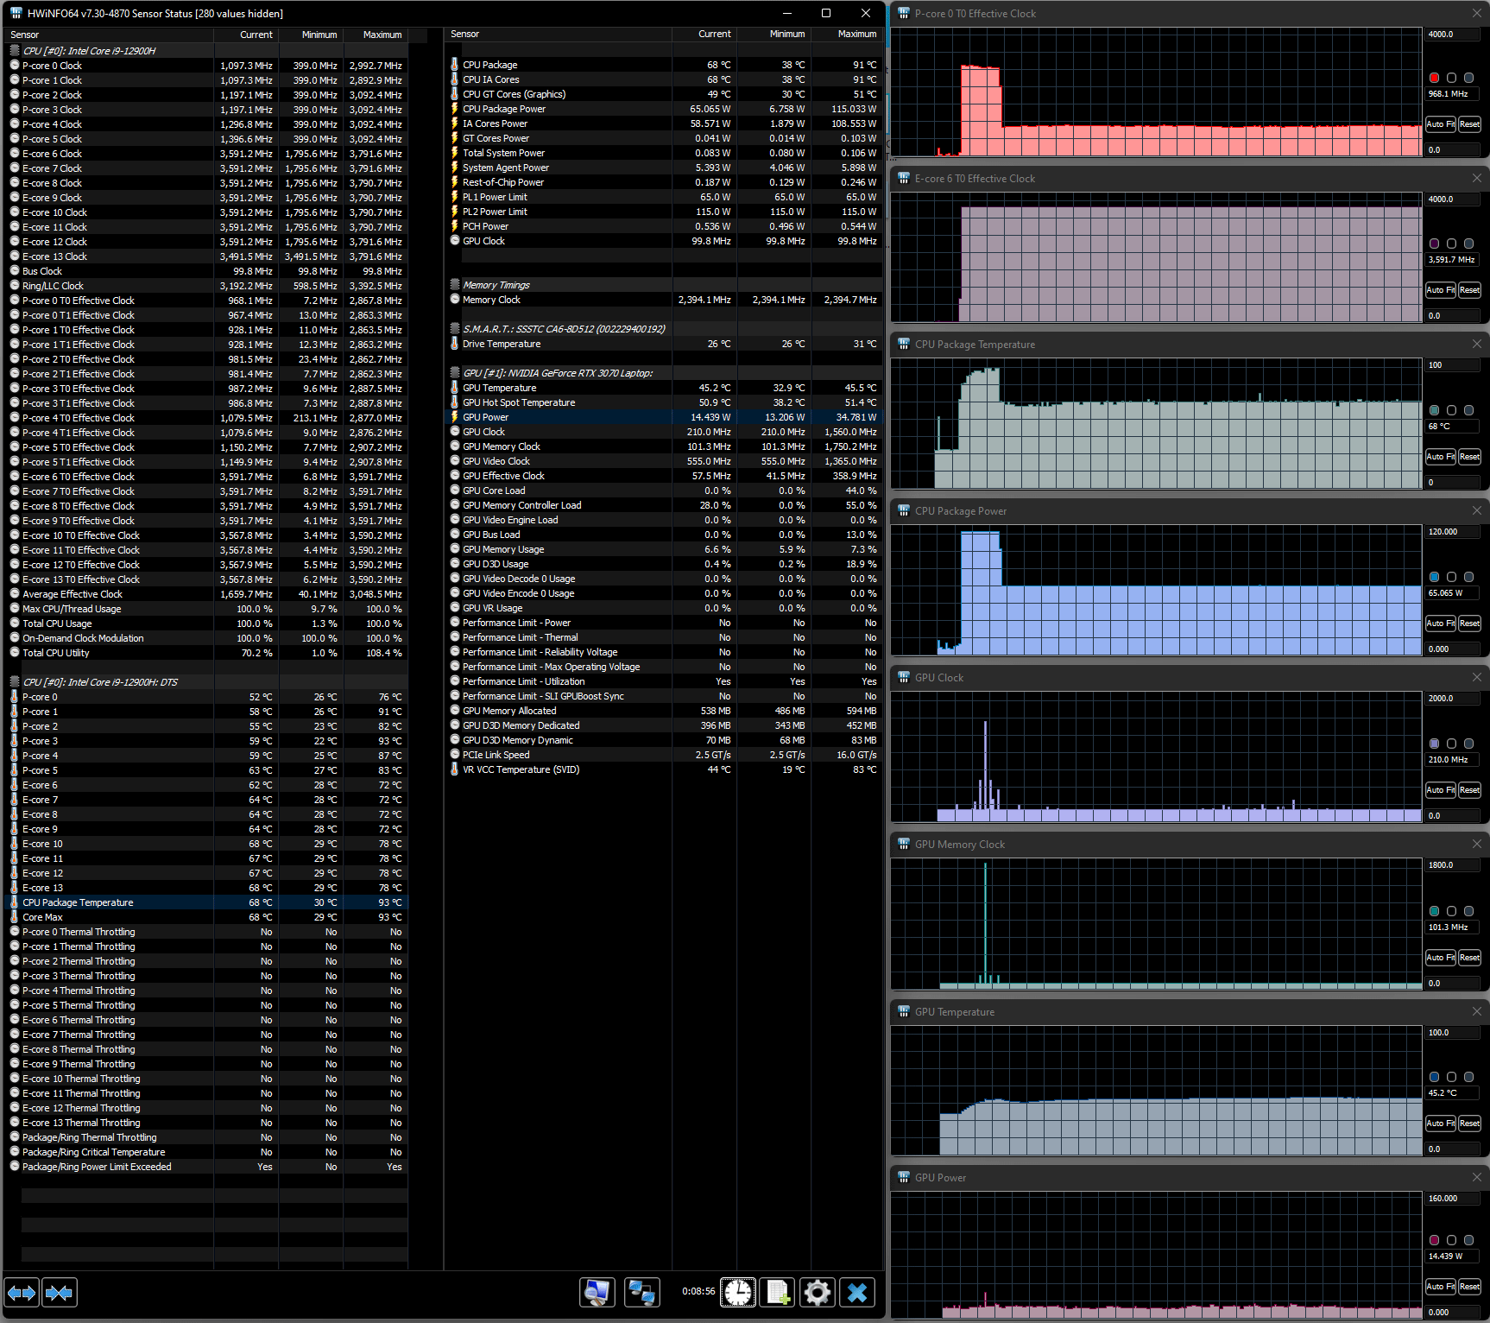Click the Current column header in left pane
This screenshot has height=1323, width=1490.
(246, 35)
